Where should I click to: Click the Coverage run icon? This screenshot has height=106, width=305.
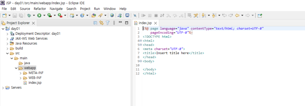[50, 16]
